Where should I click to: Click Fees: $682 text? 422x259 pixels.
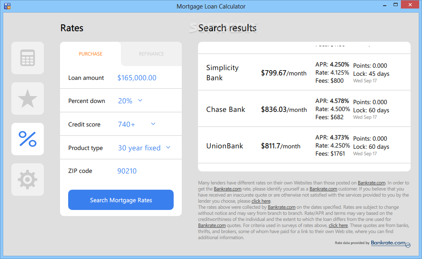(x=329, y=117)
